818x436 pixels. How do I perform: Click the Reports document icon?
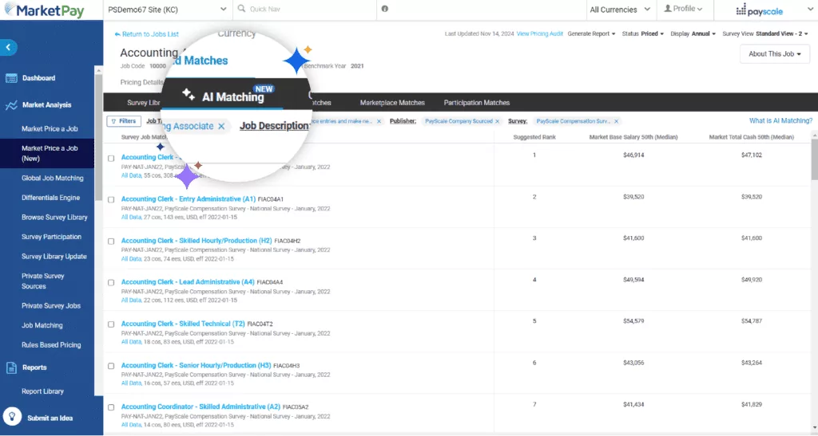coord(11,367)
